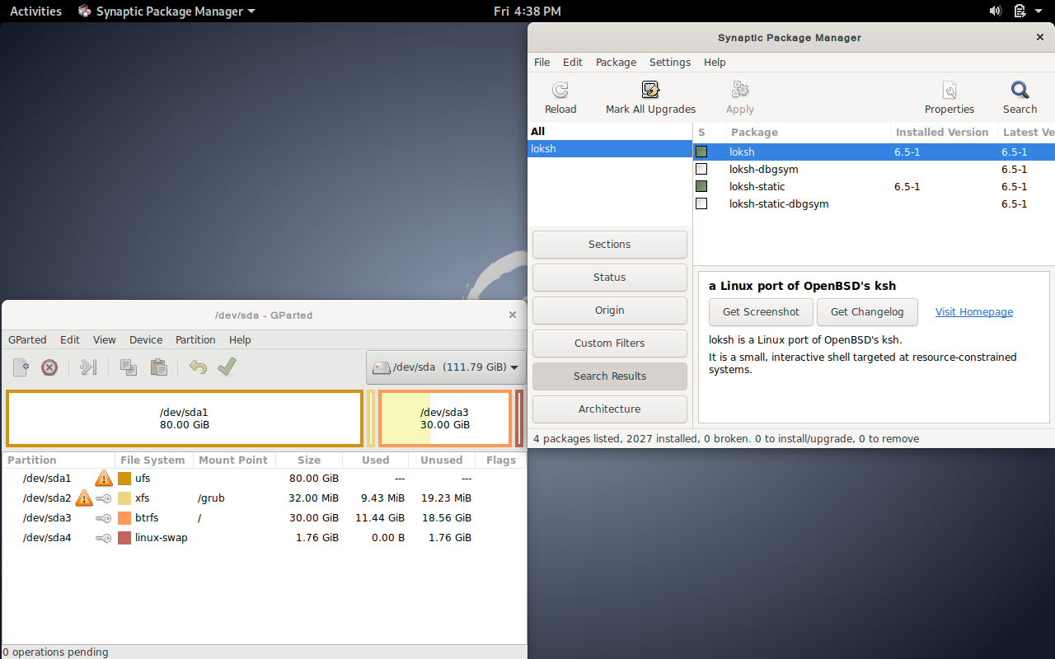Sort GParted table by Mount Point header
The image size is (1055, 659).
tap(233, 460)
